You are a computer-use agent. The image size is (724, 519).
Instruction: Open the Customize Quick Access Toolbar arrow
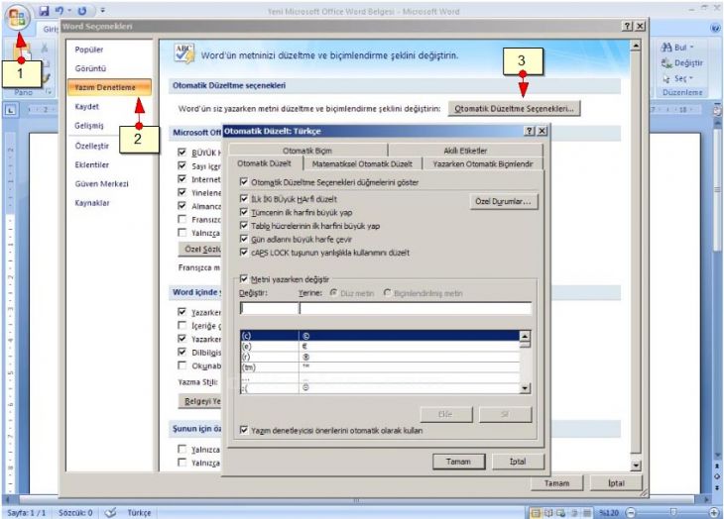[102, 11]
